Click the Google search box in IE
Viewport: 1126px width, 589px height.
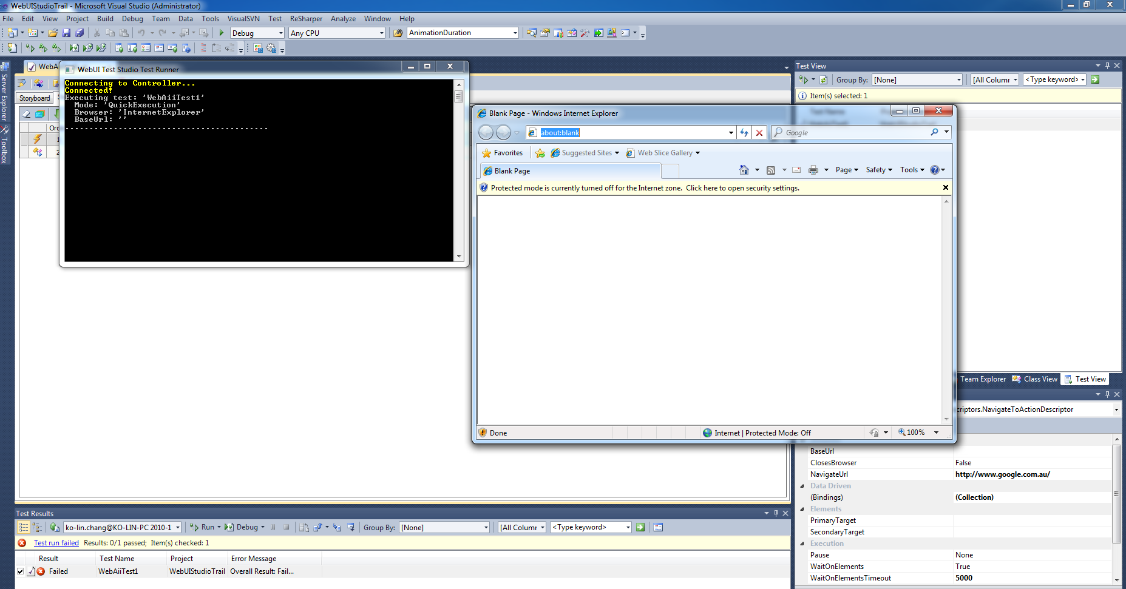(x=855, y=133)
